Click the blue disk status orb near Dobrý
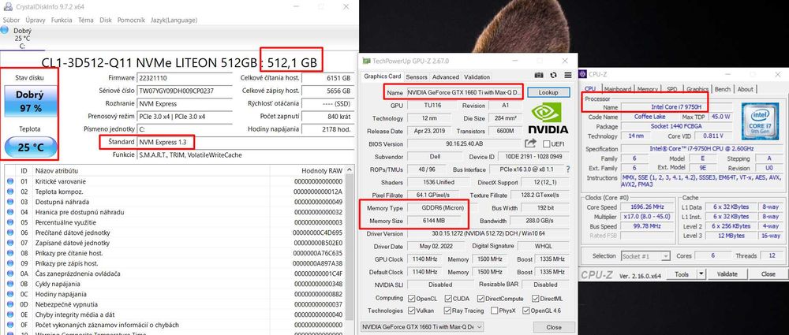 coord(5,30)
